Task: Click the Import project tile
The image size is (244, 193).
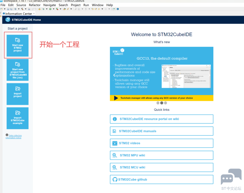Action: click(x=18, y=94)
